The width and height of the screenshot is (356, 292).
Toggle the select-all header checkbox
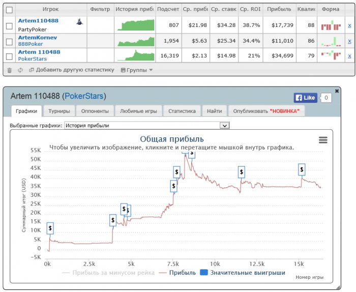pyautogui.click(x=9, y=10)
